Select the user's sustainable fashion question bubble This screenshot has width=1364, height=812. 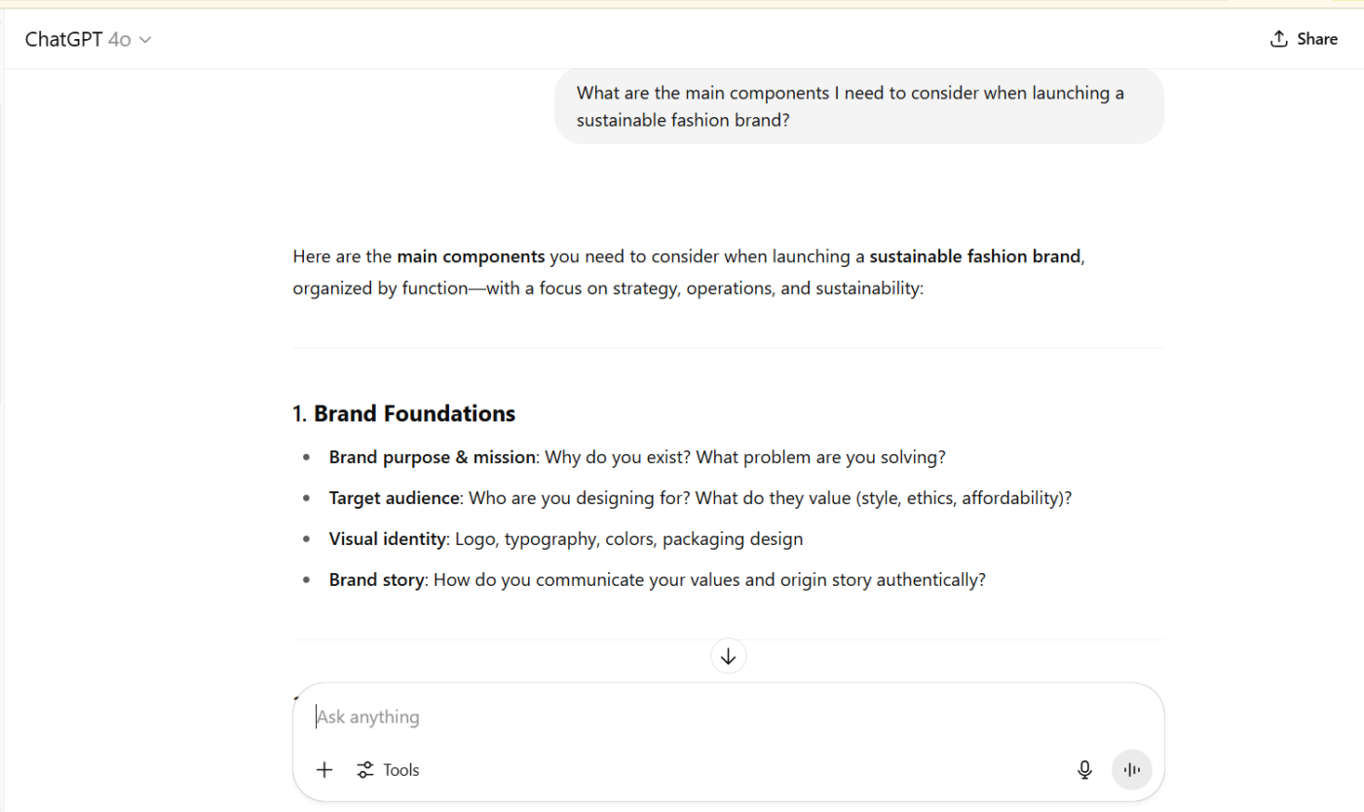(x=858, y=105)
